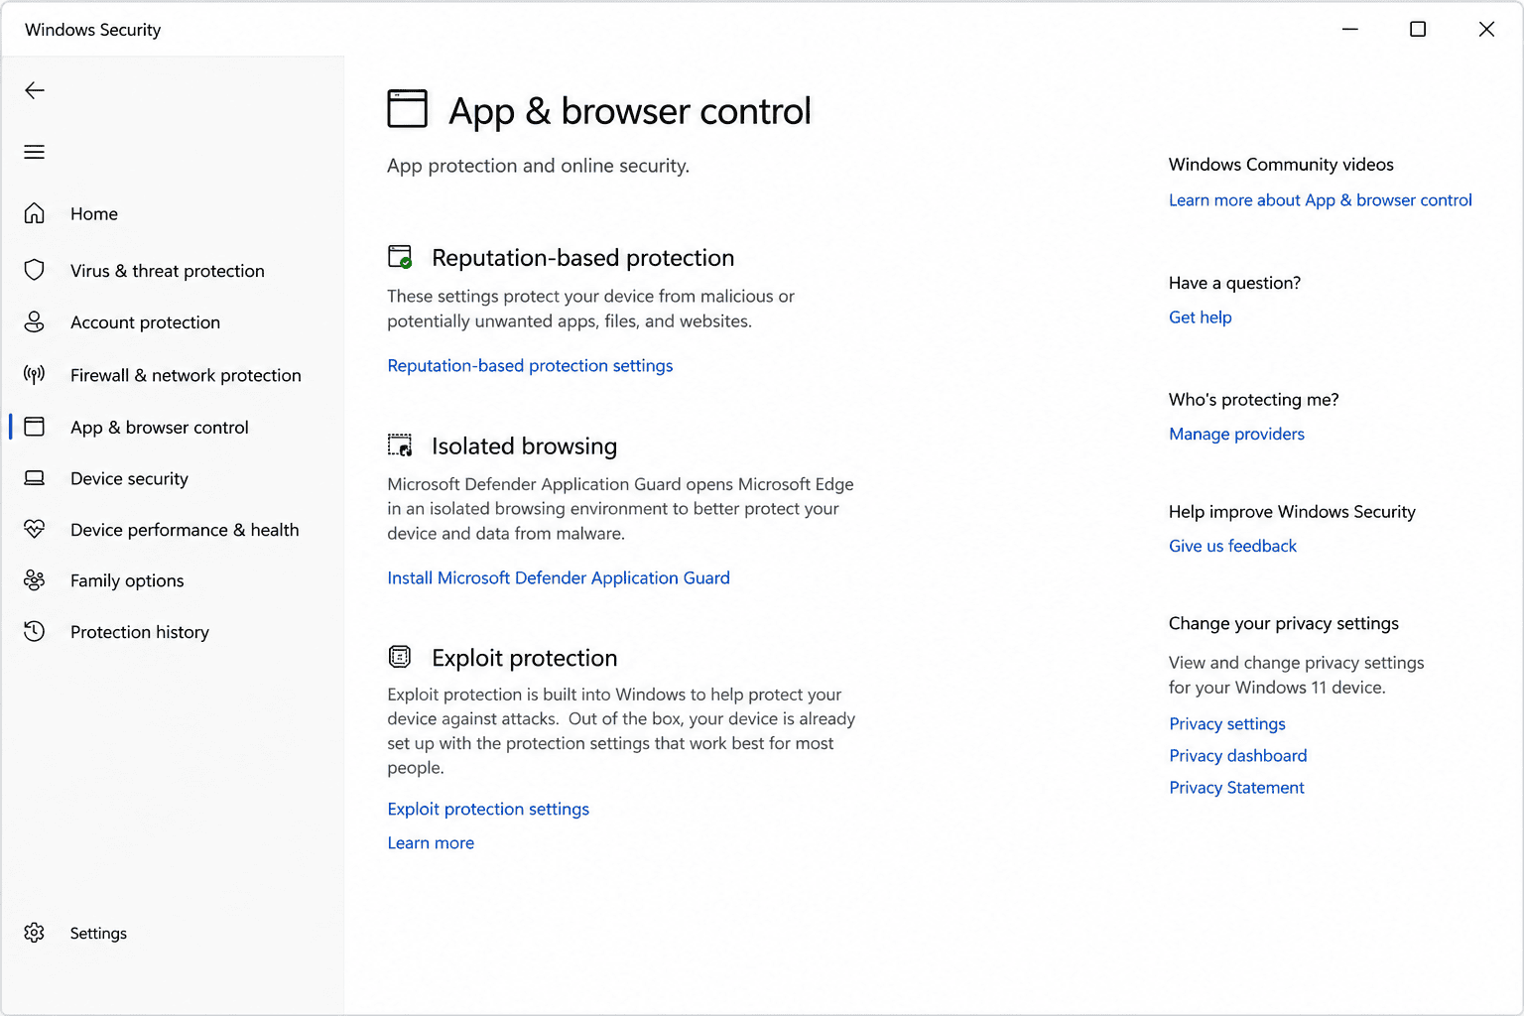
Task: Click Learn more under Exploit protection
Action: [x=431, y=843]
